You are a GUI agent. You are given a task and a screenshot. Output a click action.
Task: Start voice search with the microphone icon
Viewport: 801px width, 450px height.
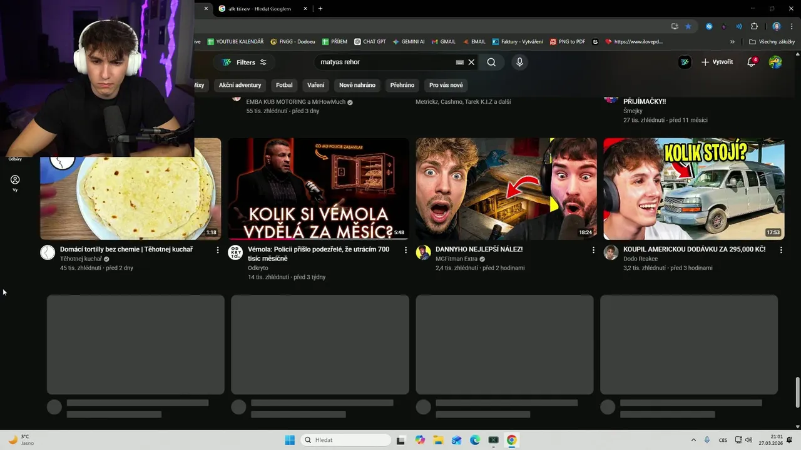point(519,62)
